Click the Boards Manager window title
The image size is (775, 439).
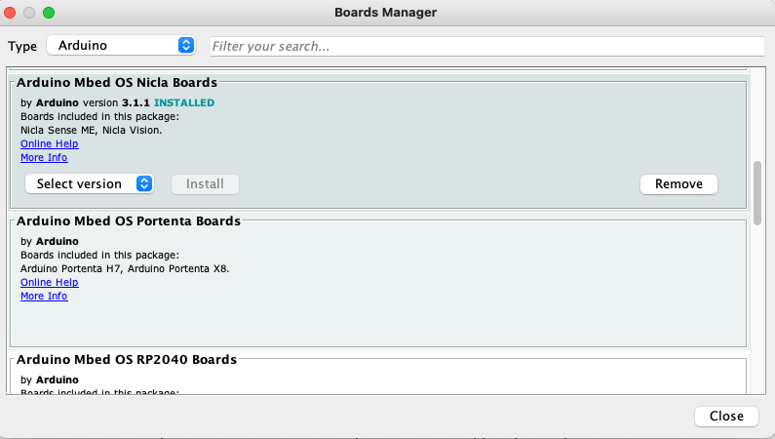[x=385, y=13]
